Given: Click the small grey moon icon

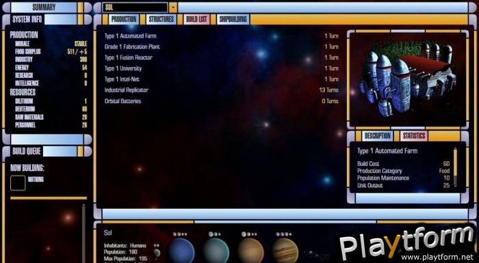Looking at the screenshot, I should (157, 253).
